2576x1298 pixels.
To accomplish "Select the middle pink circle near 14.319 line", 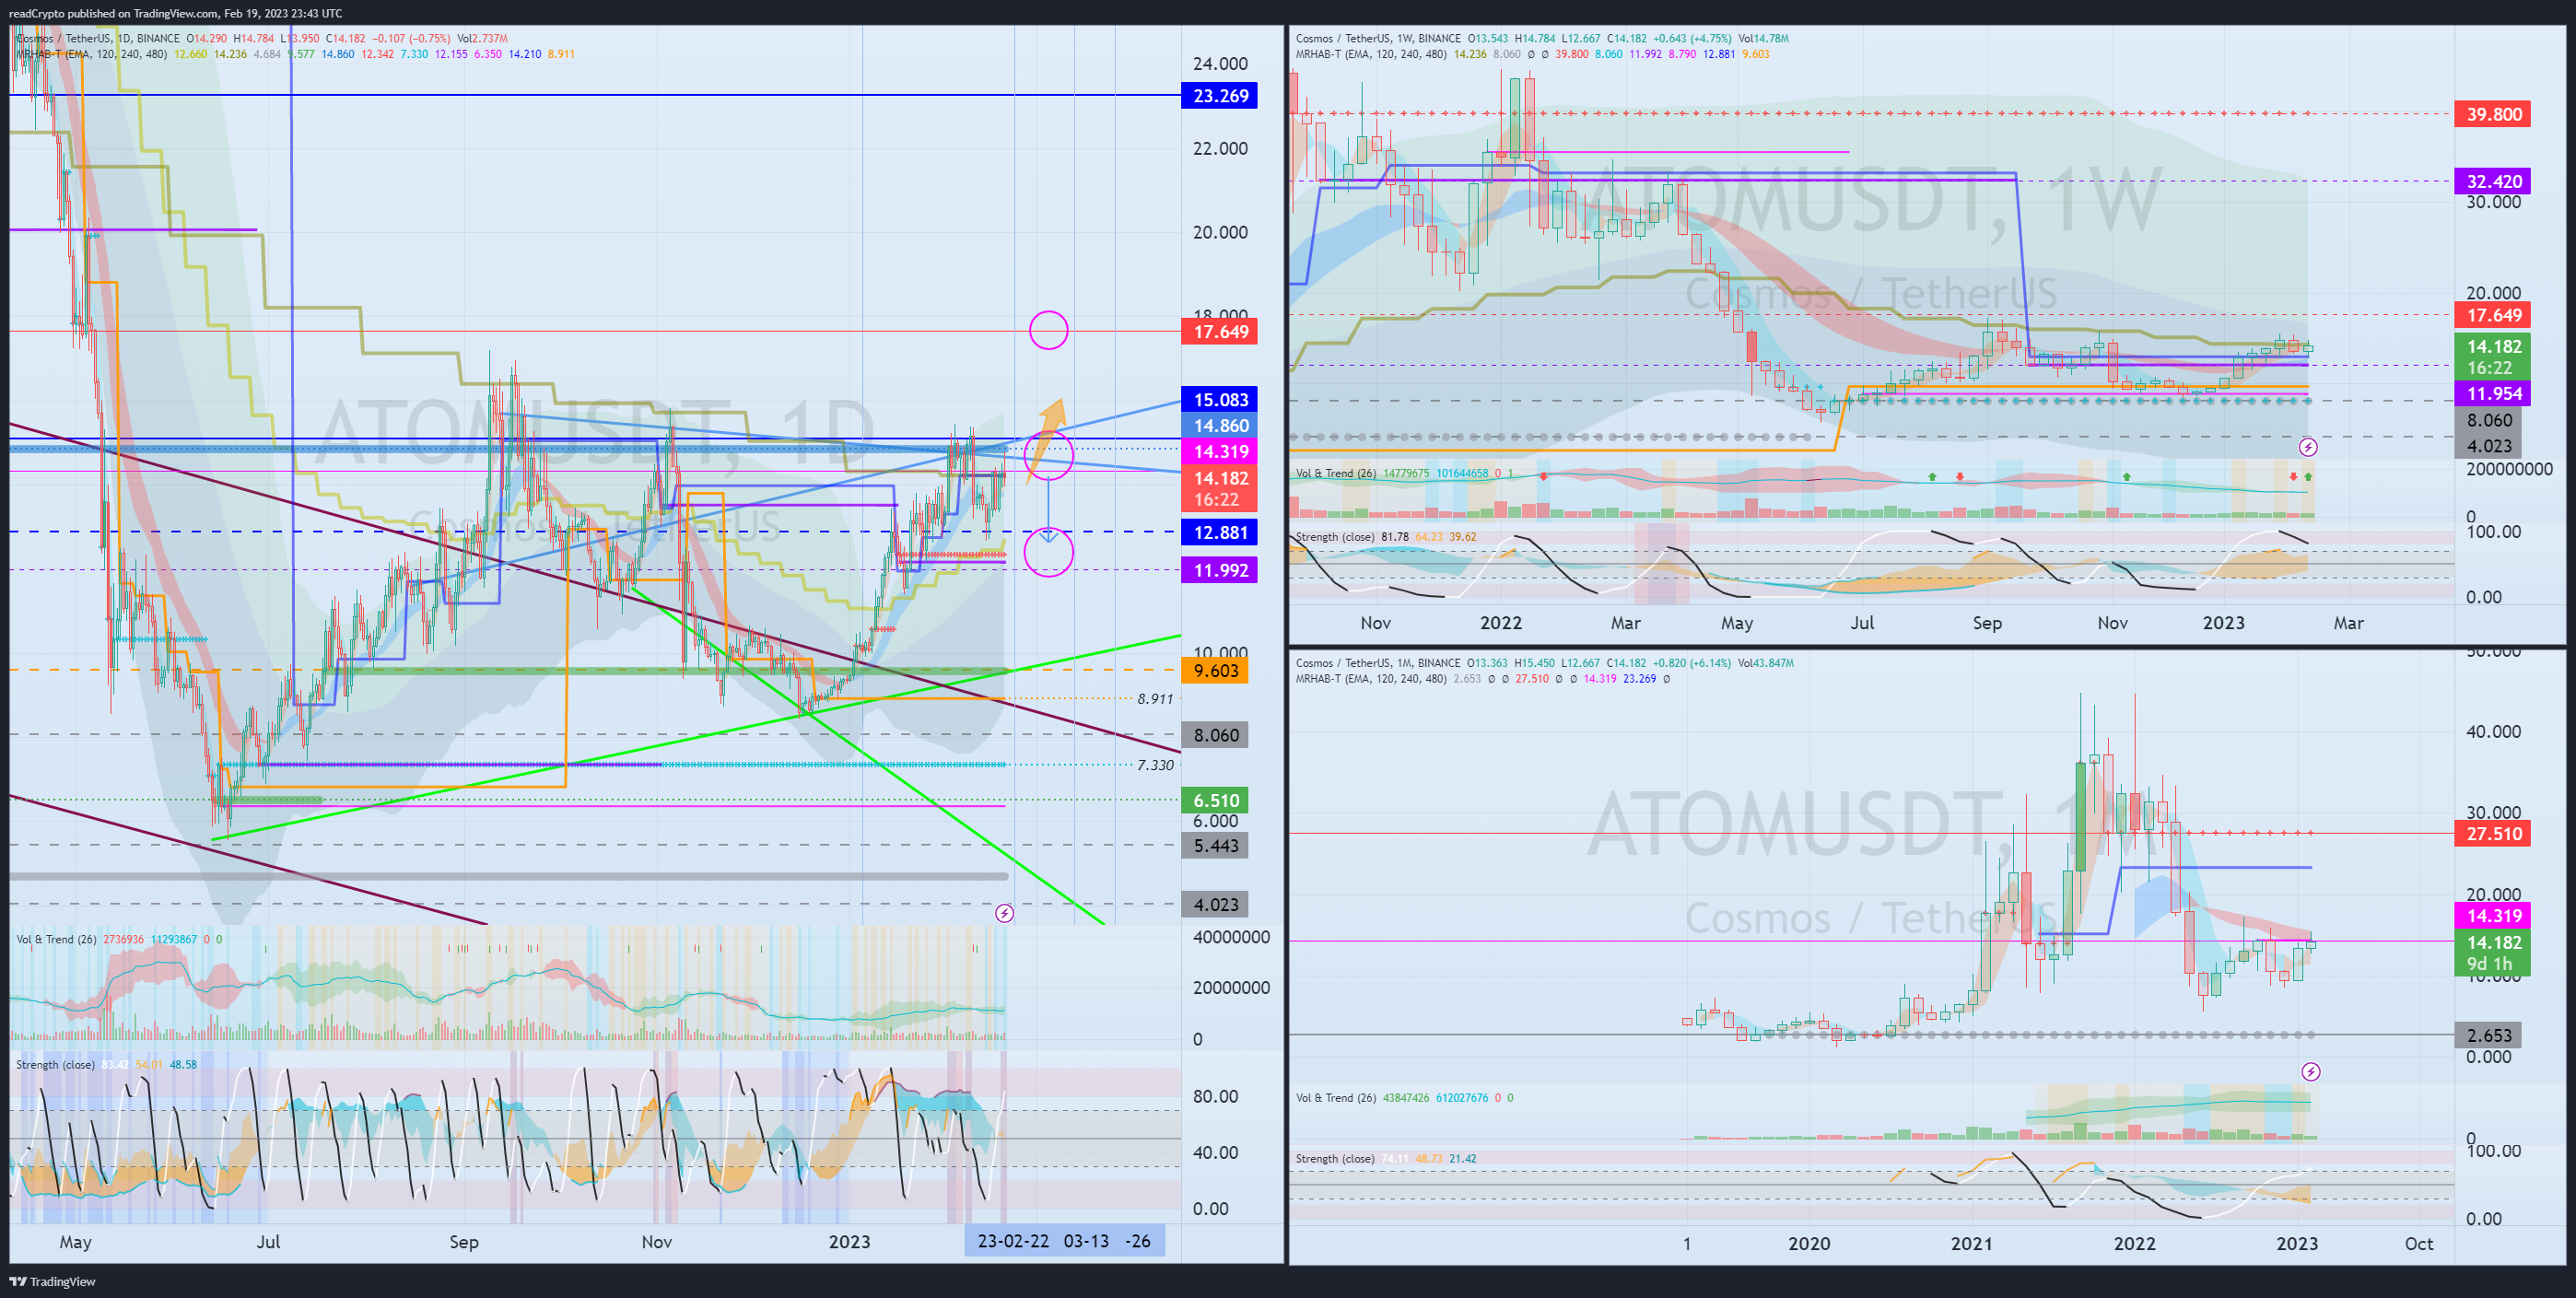I will tap(1049, 455).
